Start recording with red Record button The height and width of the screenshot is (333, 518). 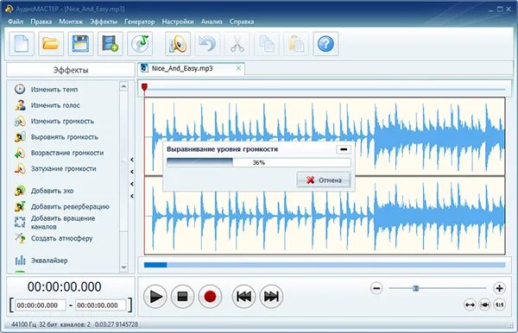210,297
